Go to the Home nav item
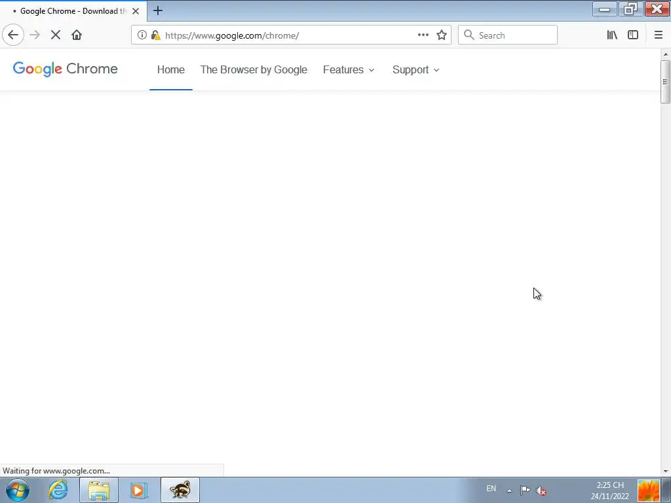 171,69
